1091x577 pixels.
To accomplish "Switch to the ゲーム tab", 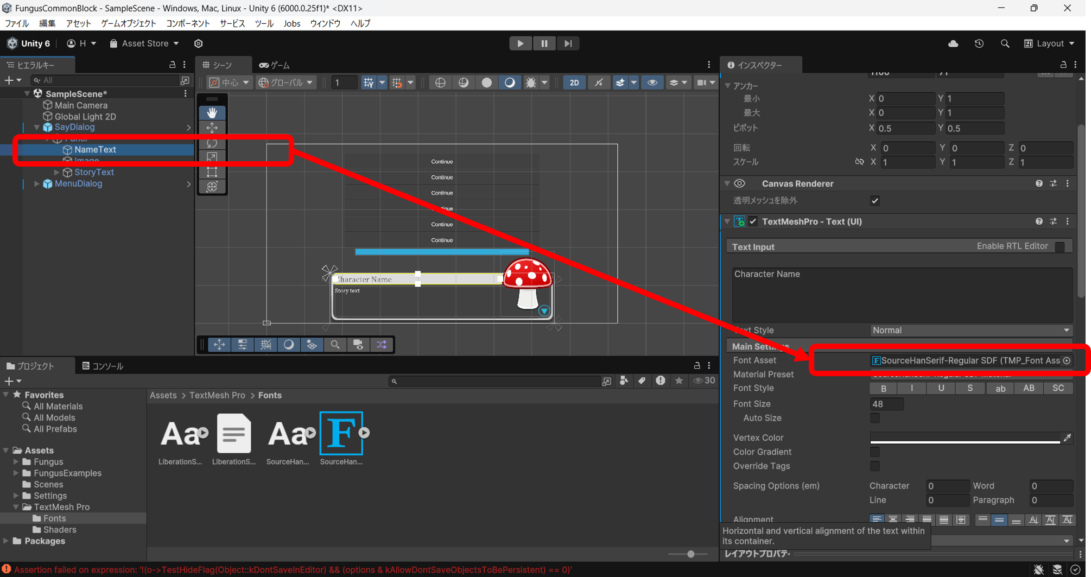I will click(x=274, y=65).
